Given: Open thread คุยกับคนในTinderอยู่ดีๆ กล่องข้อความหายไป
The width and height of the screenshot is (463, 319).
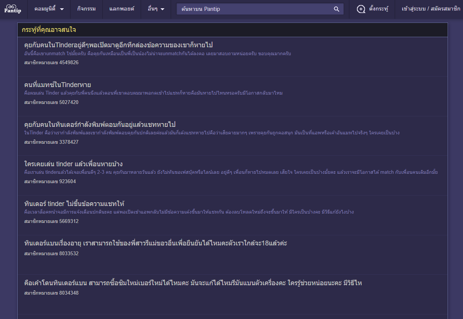Looking at the screenshot, I should [118, 45].
